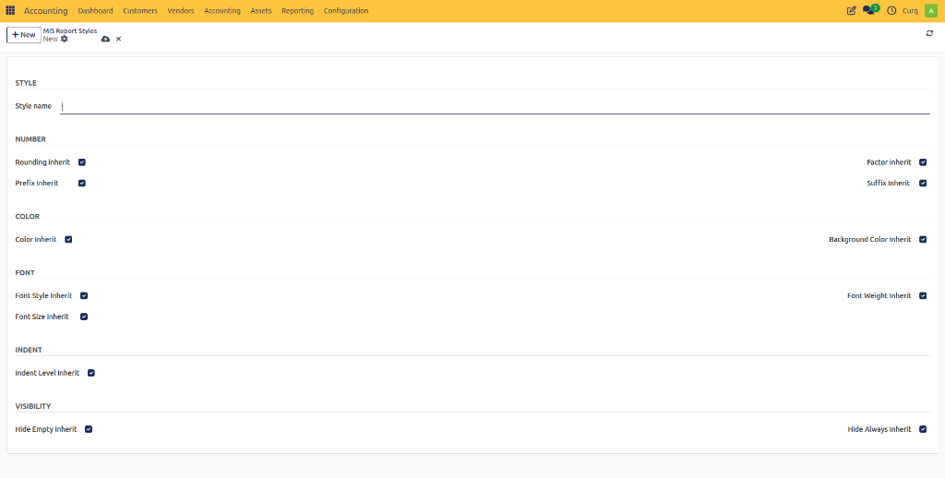Open the Accounting dropdown menu item
This screenshot has width=945, height=478.
click(x=222, y=11)
